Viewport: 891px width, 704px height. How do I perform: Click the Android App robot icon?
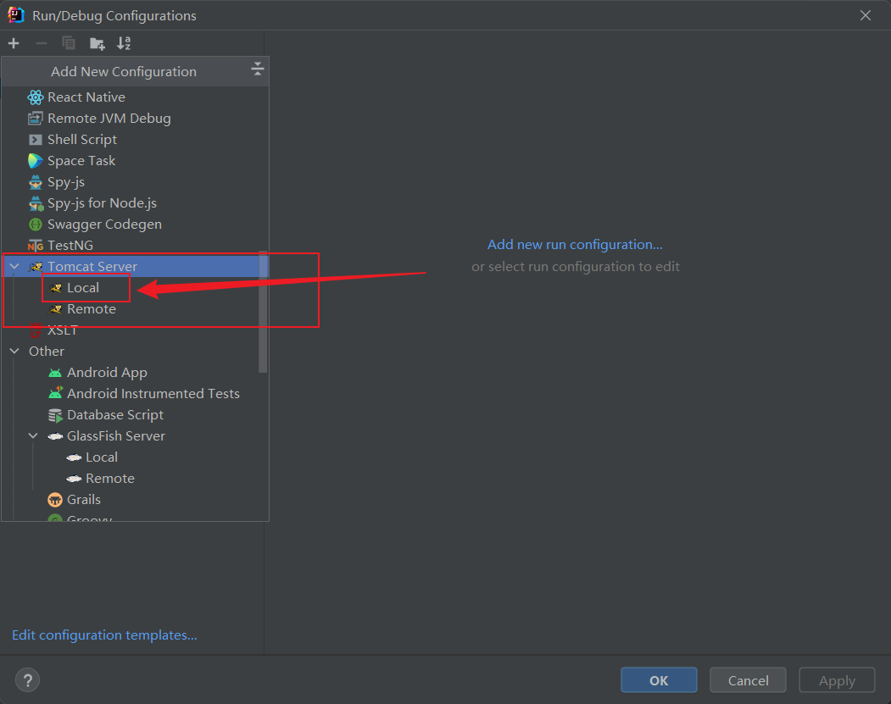[x=55, y=373]
